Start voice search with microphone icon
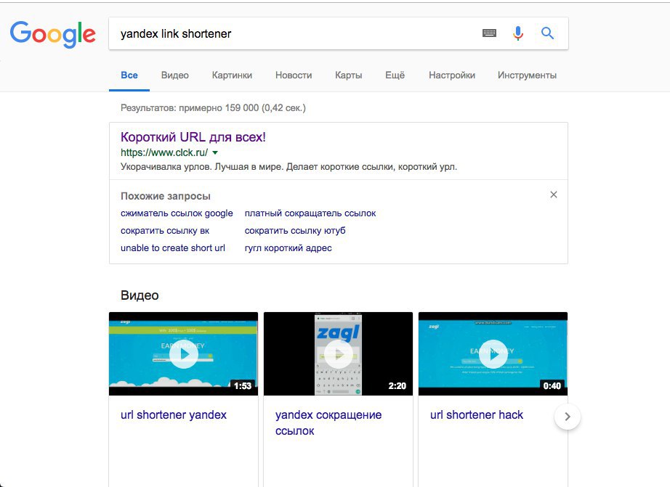The width and height of the screenshot is (670, 487). coord(518,33)
